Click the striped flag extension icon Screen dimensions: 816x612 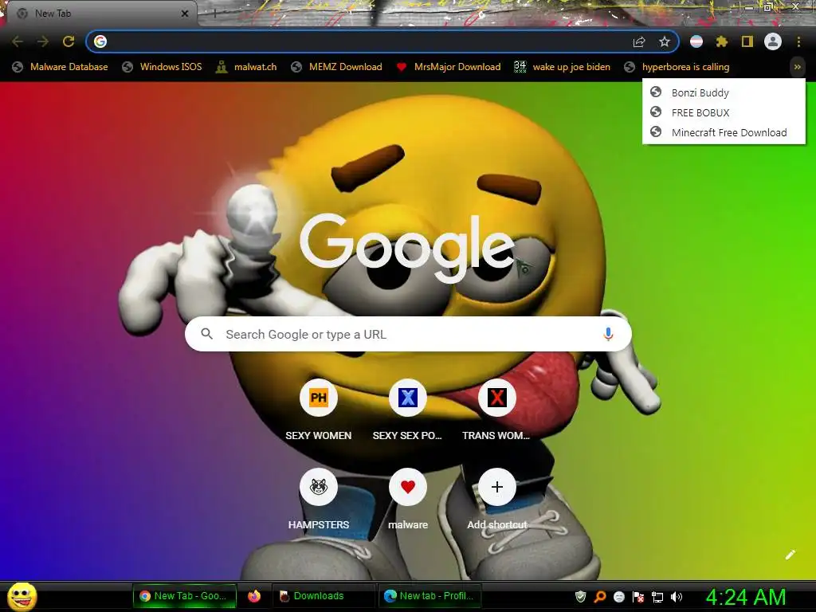[x=696, y=41]
